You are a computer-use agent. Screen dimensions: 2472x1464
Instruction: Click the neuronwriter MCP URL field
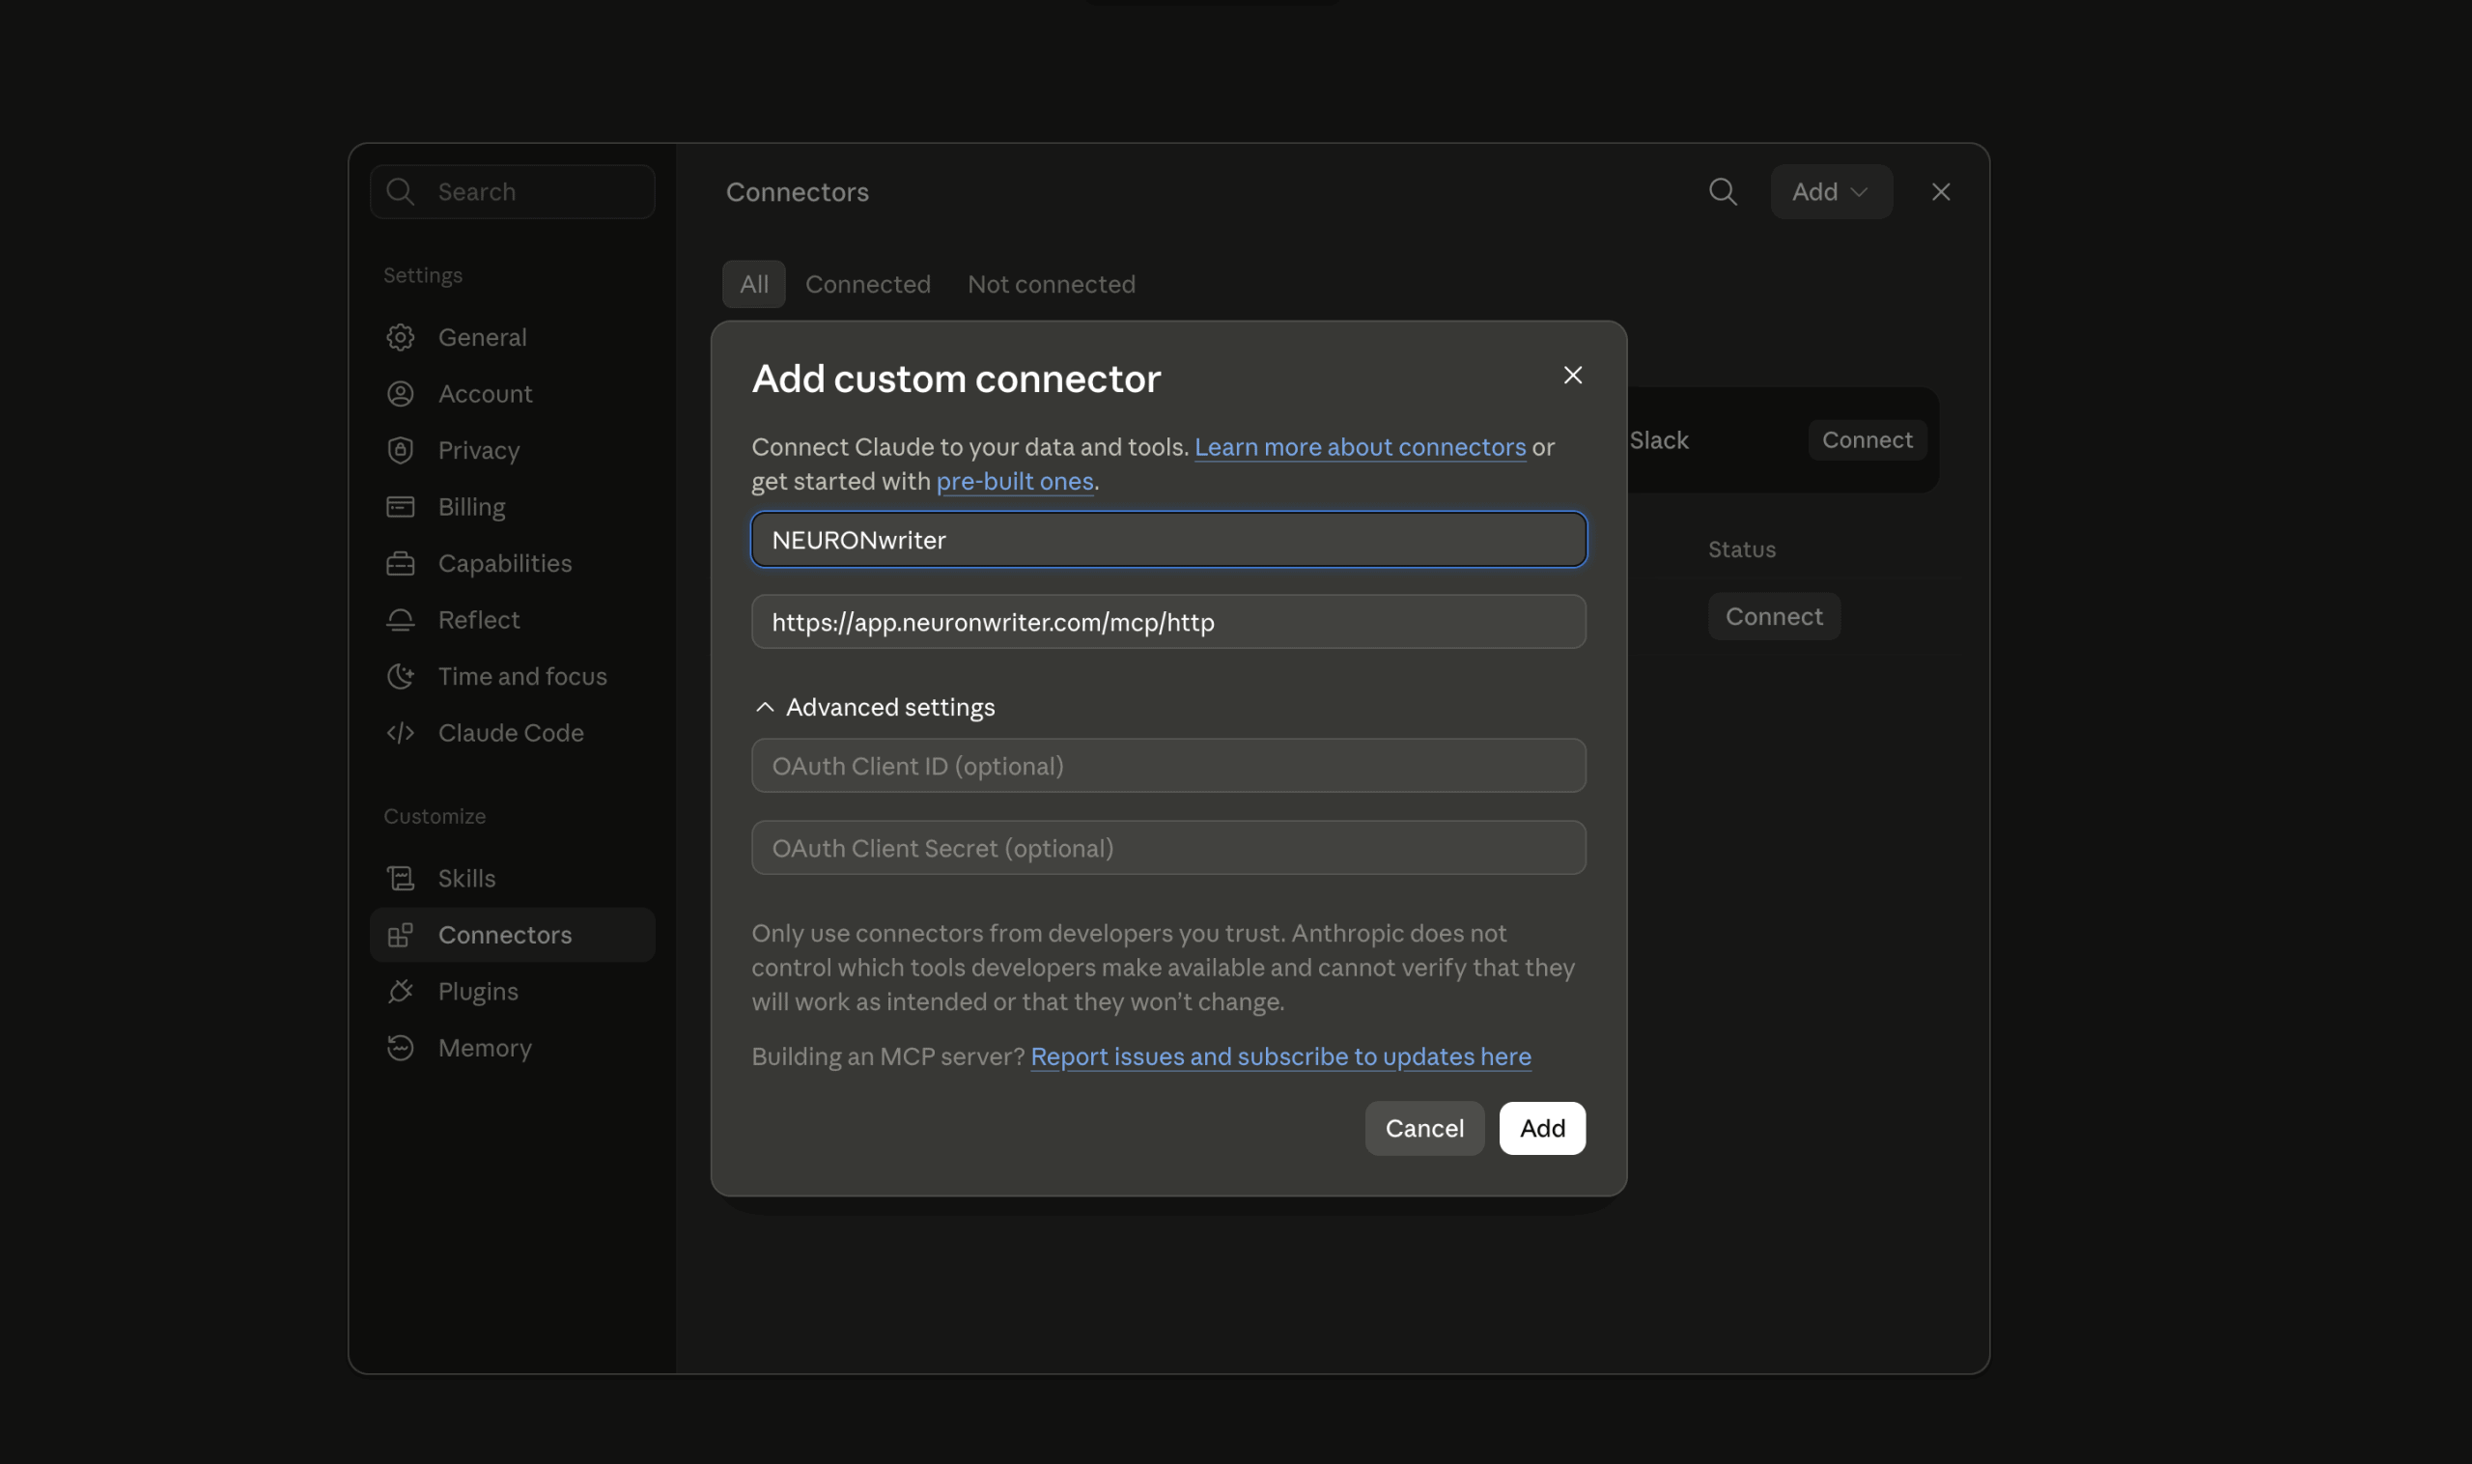tap(1169, 622)
